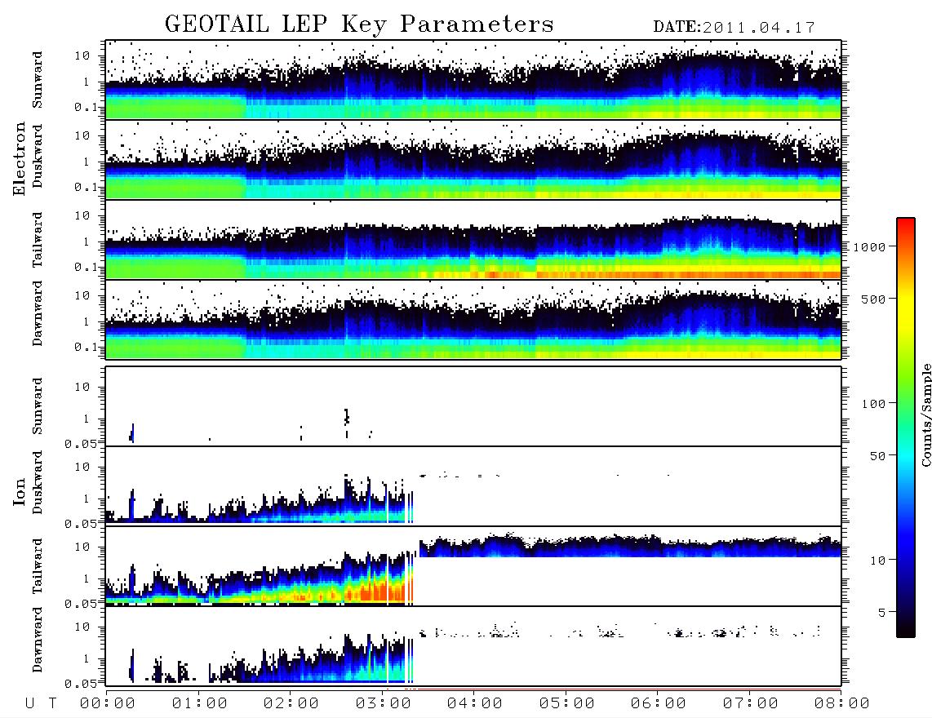The height and width of the screenshot is (718, 932).
Task: Select the Electron "Tailward" panel label
Action: point(38,240)
